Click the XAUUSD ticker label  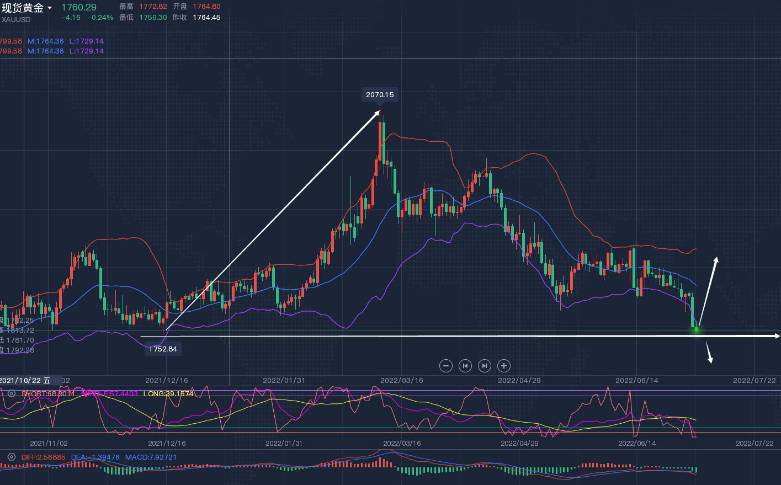(16, 20)
